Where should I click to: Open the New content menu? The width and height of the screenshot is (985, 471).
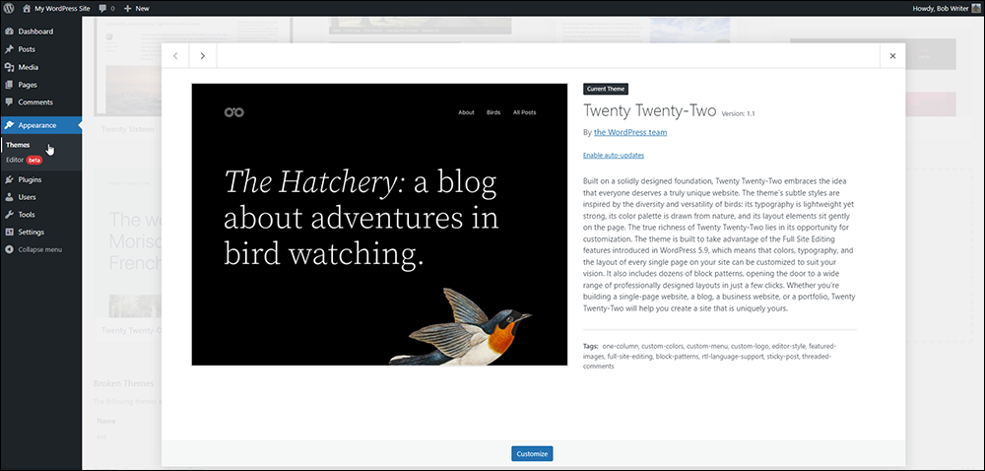[136, 8]
